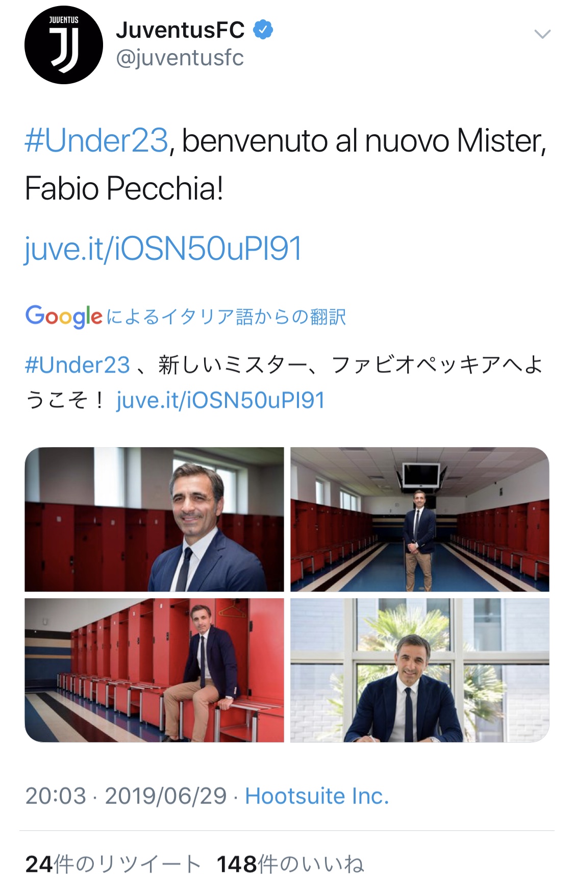This screenshot has width=574, height=883.
Task: Open the JuventusFC display name
Action: (180, 30)
